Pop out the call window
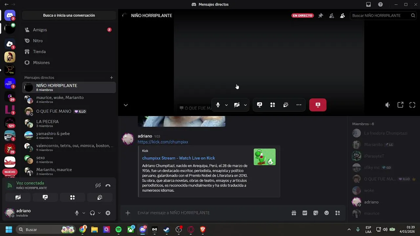 click(x=400, y=105)
